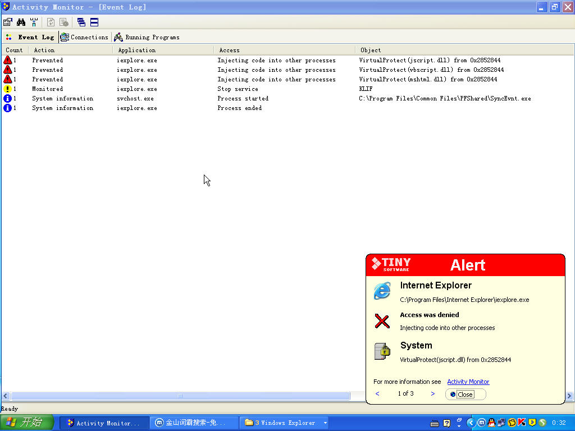Click the network computers tray icon
Screen dimensions: 575x431
pyautogui.click(x=501, y=423)
